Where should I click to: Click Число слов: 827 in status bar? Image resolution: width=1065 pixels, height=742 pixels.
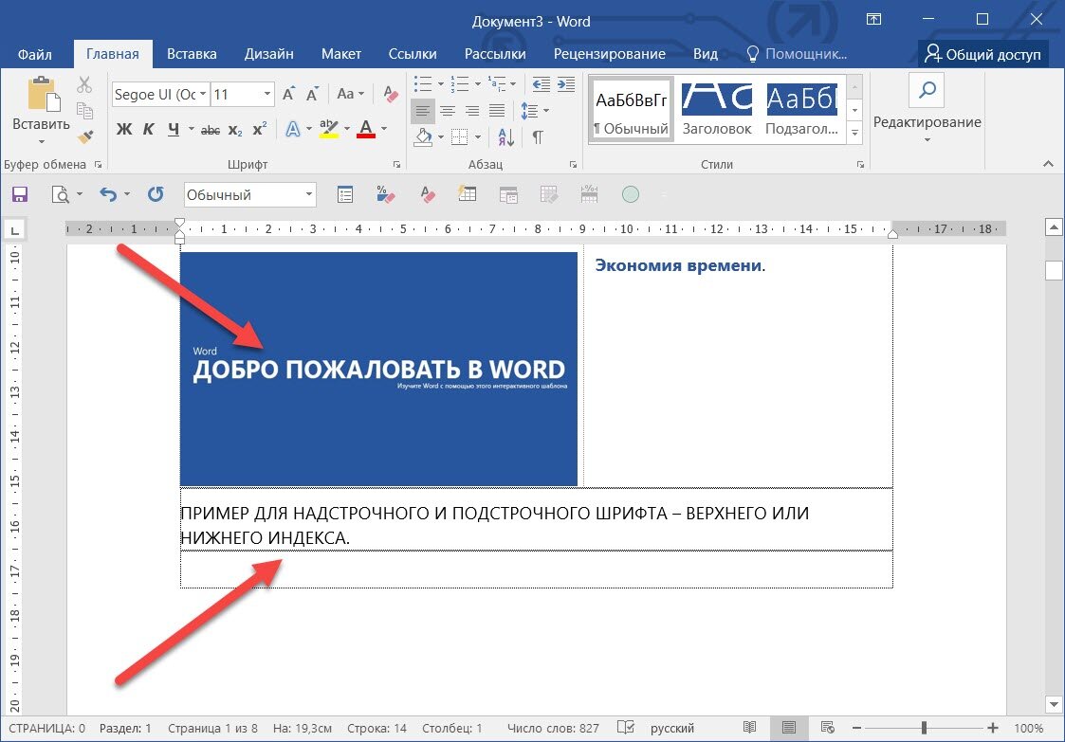click(553, 728)
